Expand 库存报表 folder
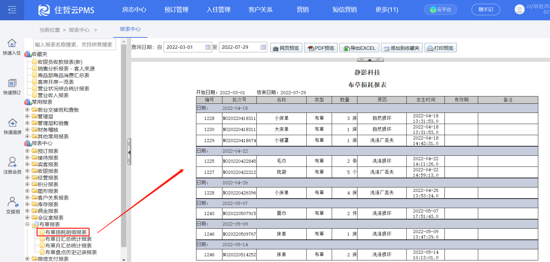The width and height of the screenshot is (550, 262). 27,204
